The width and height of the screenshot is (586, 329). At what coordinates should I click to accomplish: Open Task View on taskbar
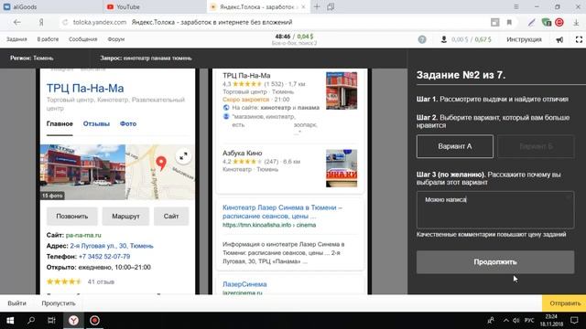51,321
